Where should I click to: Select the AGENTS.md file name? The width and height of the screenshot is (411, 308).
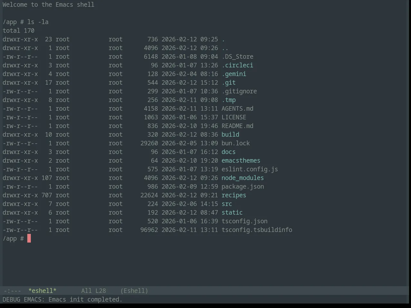(237, 108)
